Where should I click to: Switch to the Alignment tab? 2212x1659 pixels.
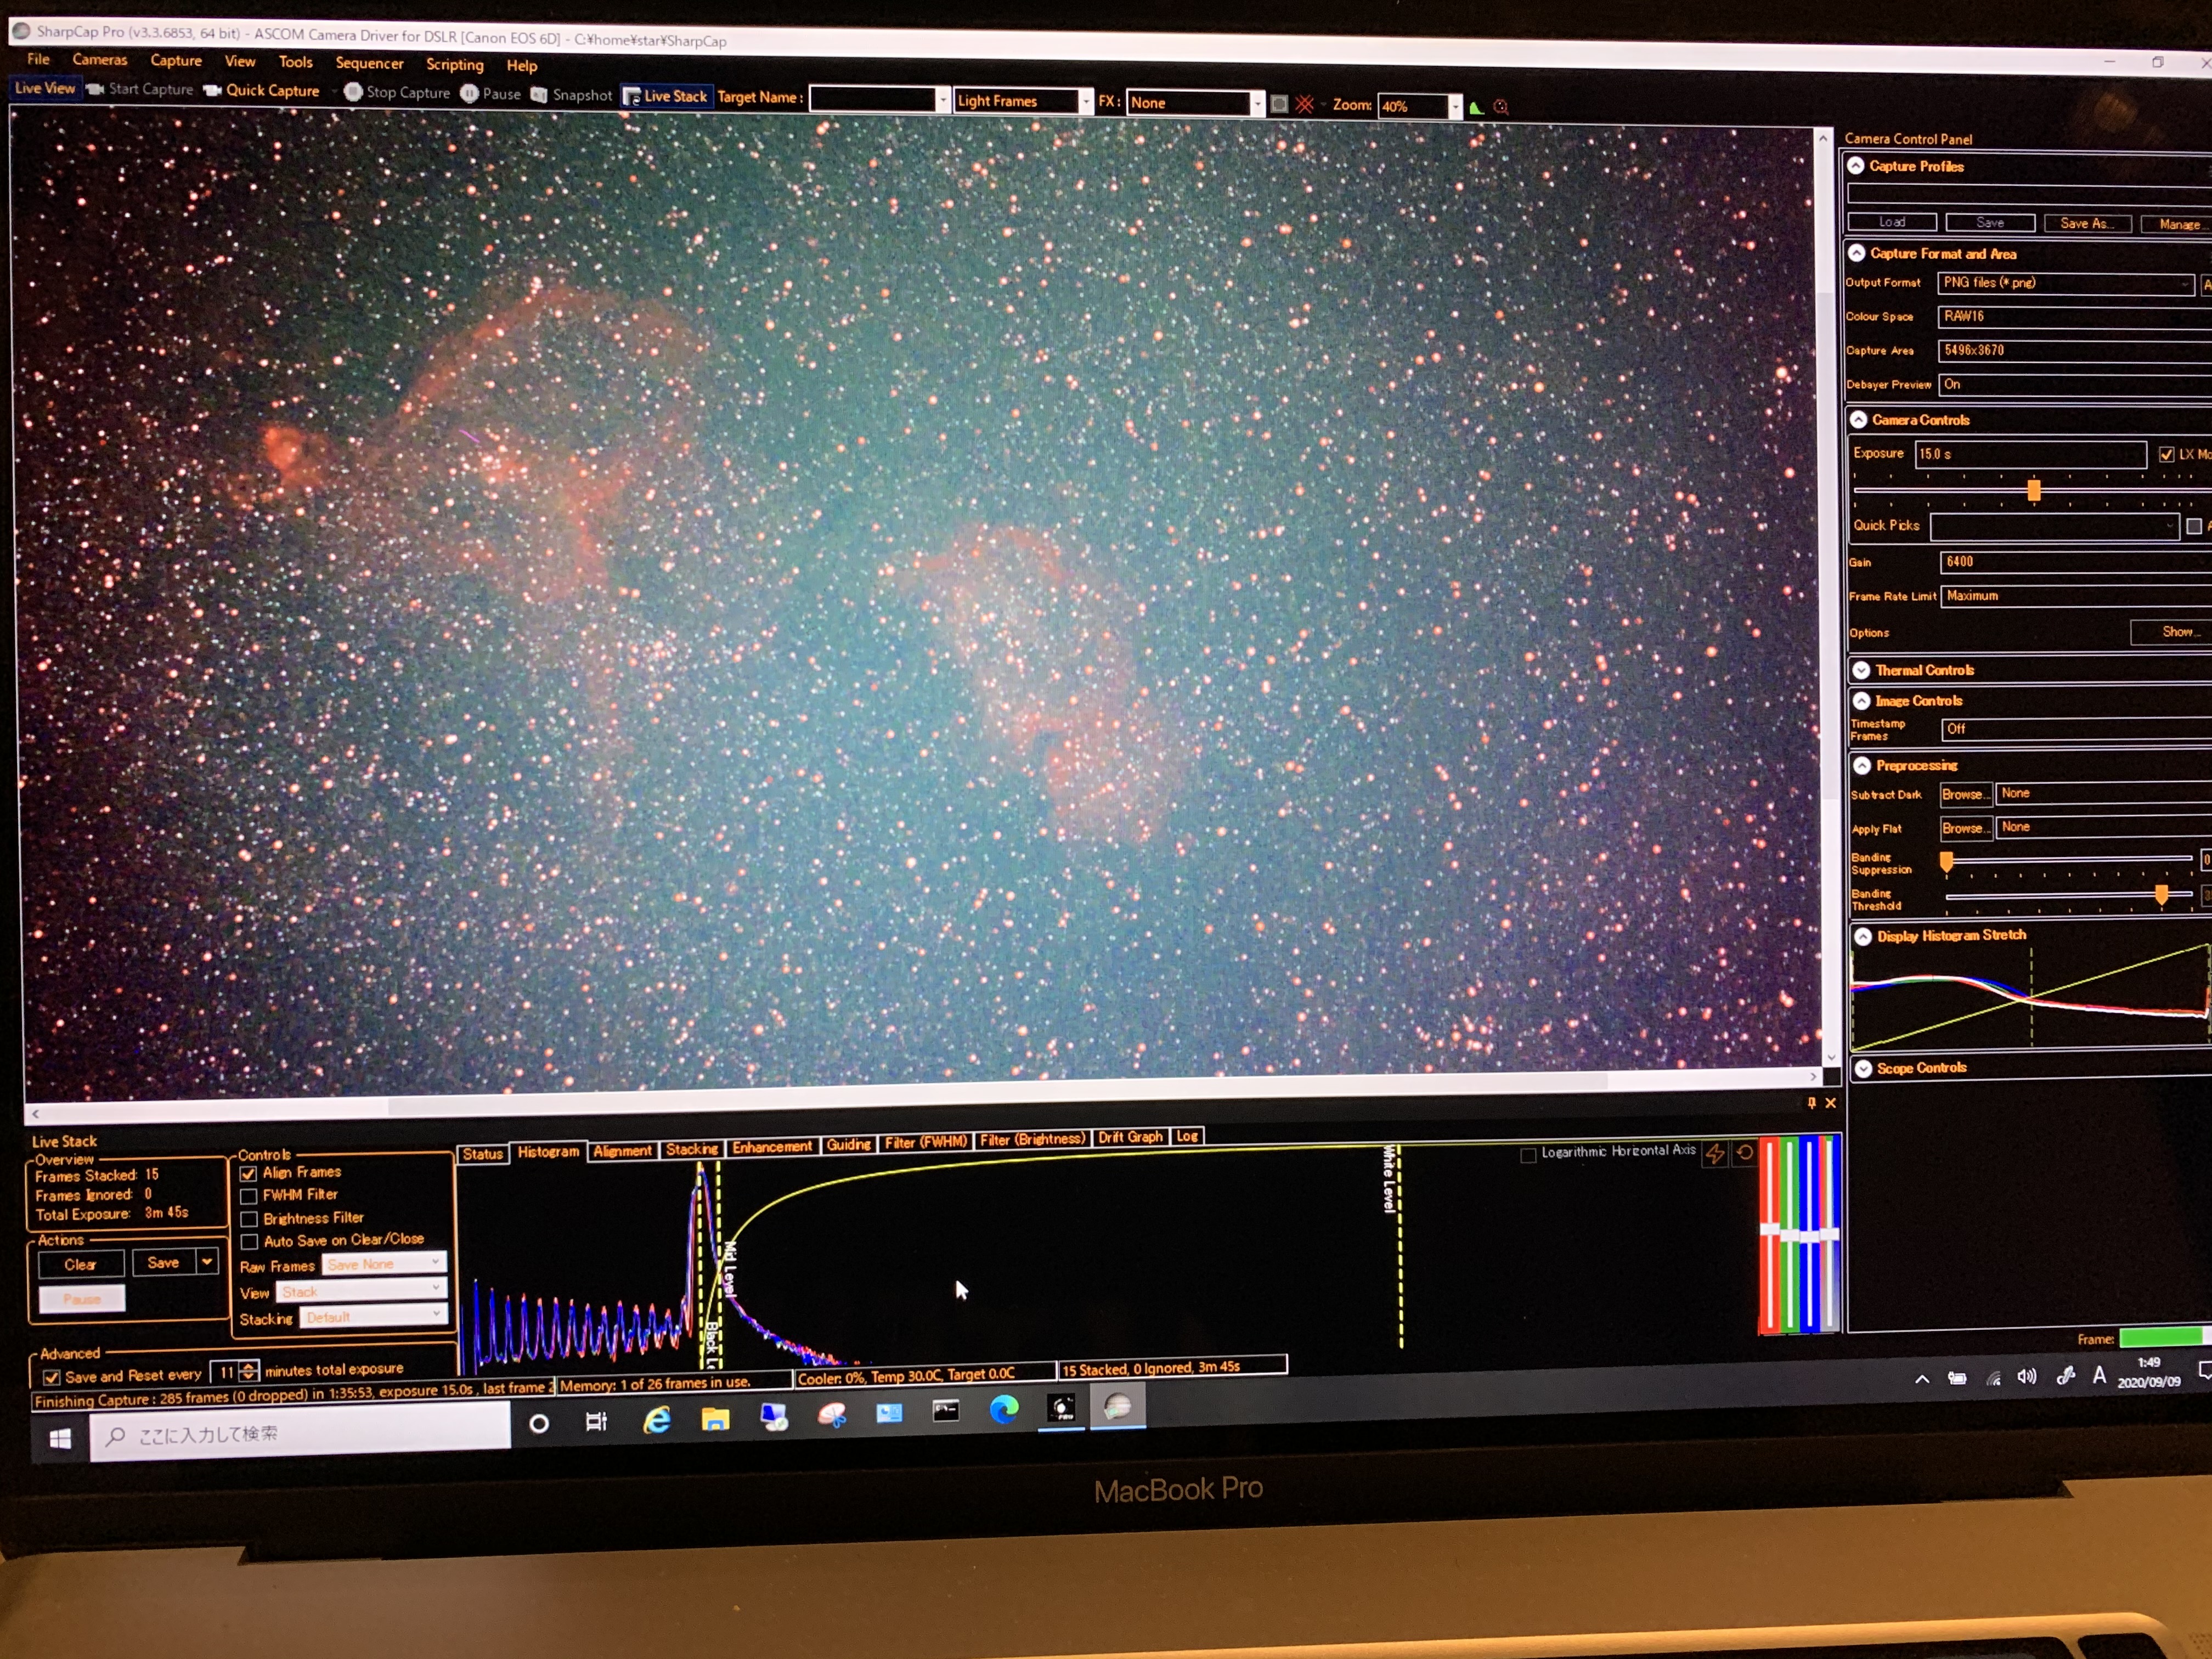coord(622,1150)
